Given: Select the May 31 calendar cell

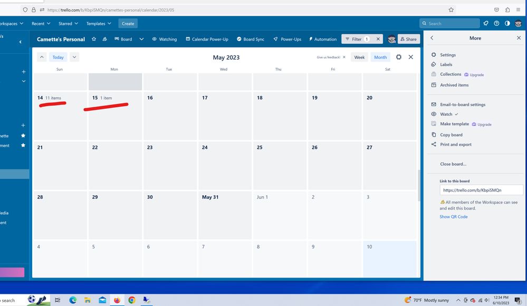Looking at the screenshot, I should coord(225,215).
